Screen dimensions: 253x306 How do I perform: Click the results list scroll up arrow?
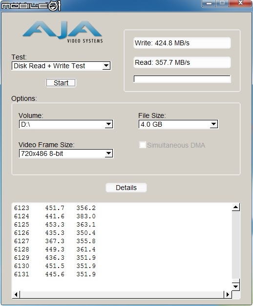click(236, 207)
